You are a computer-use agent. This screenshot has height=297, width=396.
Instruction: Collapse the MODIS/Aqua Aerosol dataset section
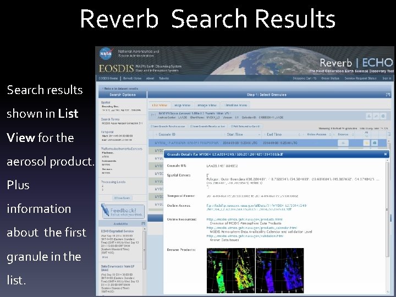[153, 115]
